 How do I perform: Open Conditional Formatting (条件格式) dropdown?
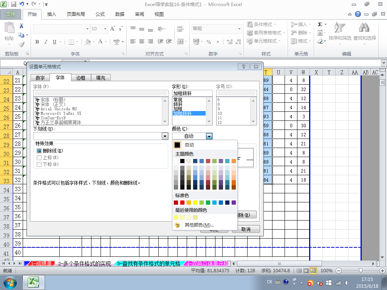click(262, 25)
